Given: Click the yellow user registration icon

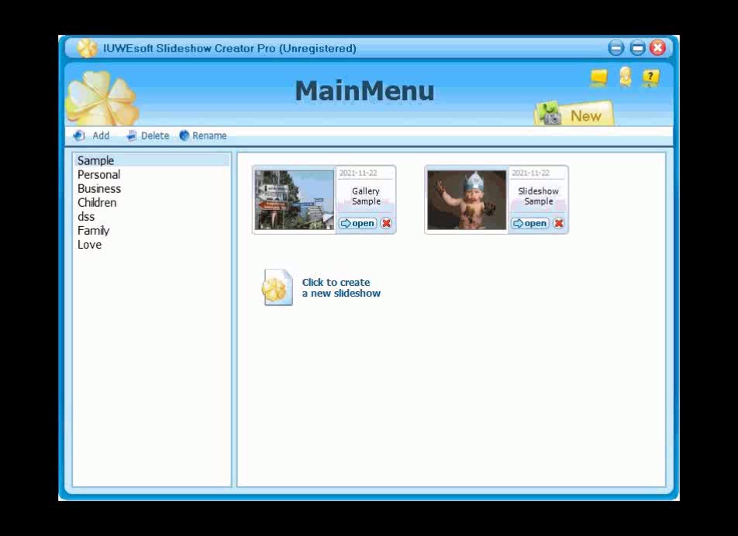Looking at the screenshot, I should coord(626,77).
